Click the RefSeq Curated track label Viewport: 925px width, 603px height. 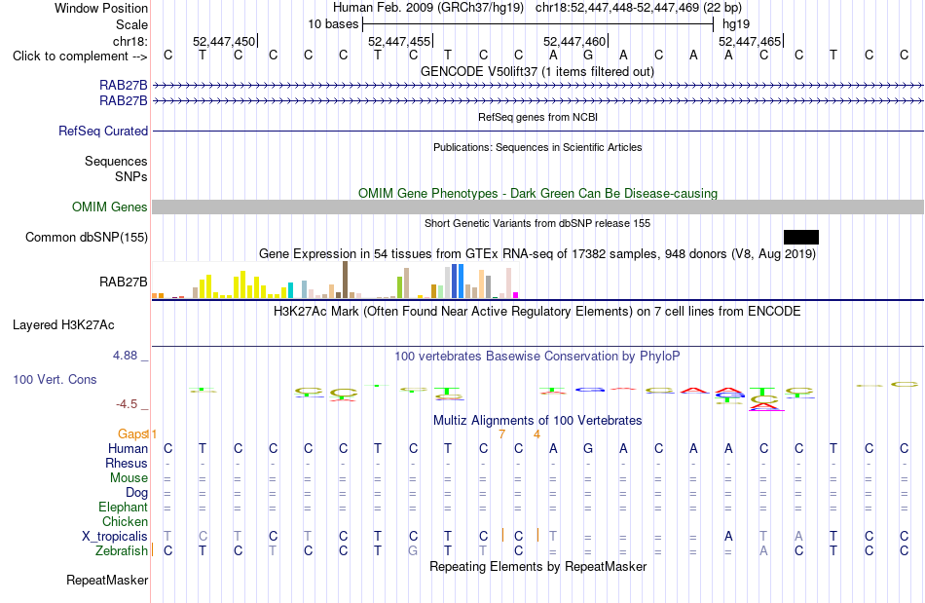point(102,131)
